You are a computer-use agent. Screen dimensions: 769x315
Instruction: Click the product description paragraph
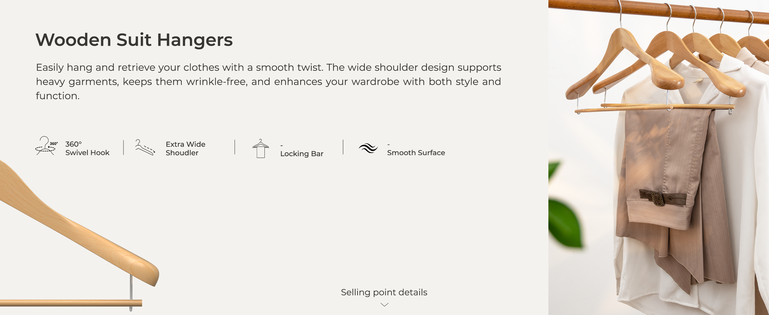click(268, 81)
